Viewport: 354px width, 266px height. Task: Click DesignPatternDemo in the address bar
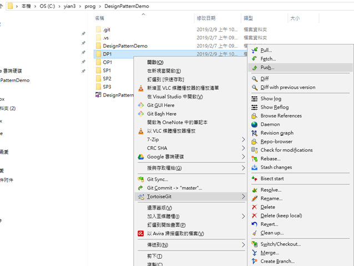(127, 6)
